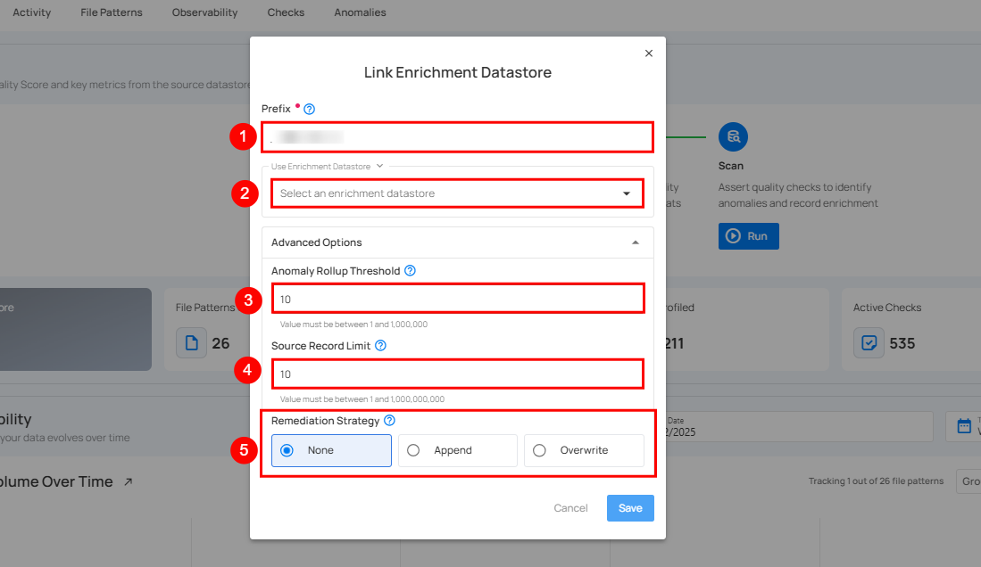
Task: Open the calendar date picker icon
Action: click(964, 426)
